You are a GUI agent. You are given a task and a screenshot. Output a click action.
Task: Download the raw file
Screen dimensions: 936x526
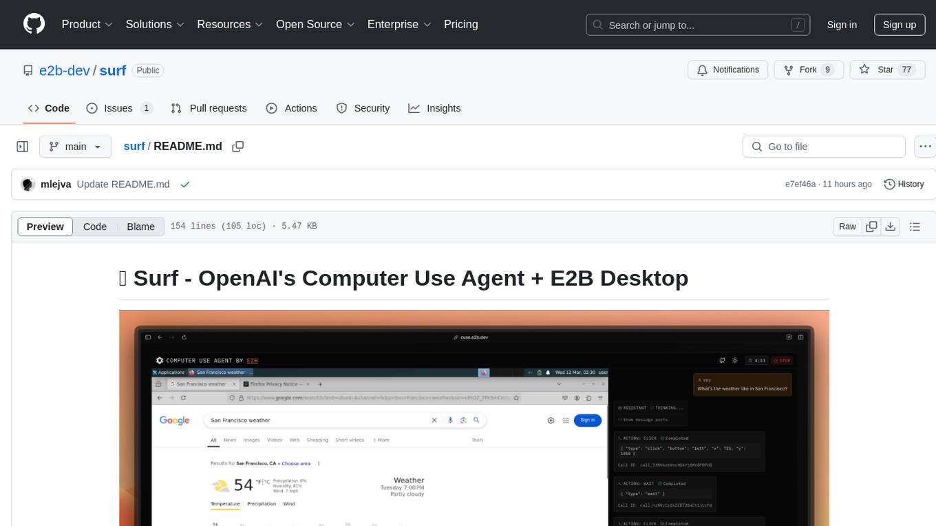click(x=890, y=227)
